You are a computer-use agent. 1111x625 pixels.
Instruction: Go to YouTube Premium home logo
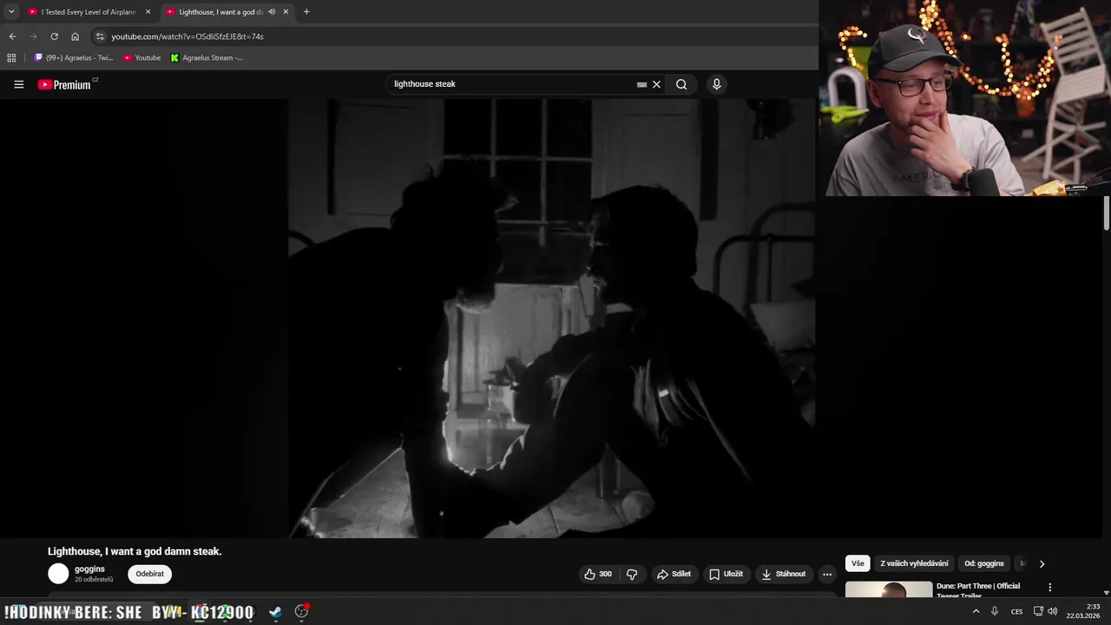tap(67, 84)
